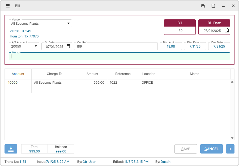
Task: Click the Houston, TX 77070 address line
Action: tap(24, 36)
